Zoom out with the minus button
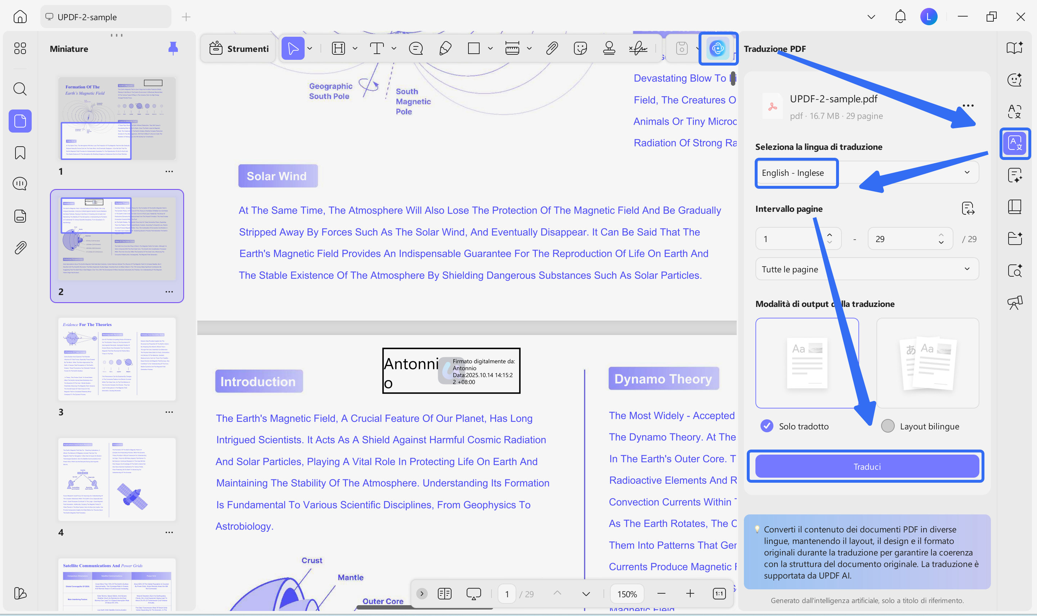Screen dimensions: 1037x616 (x=661, y=594)
